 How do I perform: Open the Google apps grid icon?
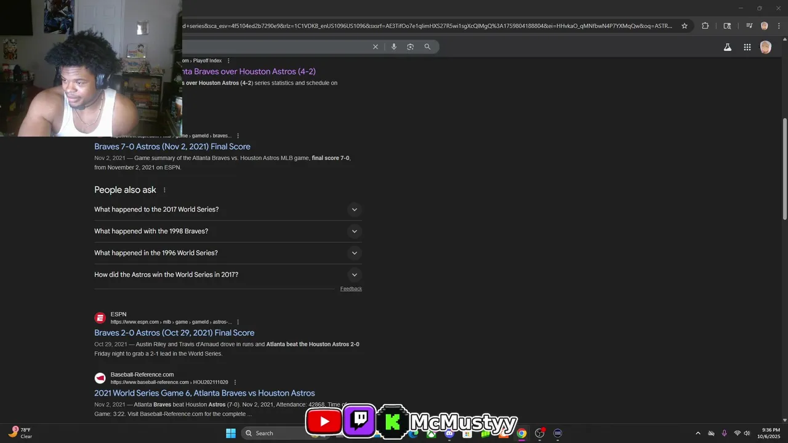[x=747, y=47]
